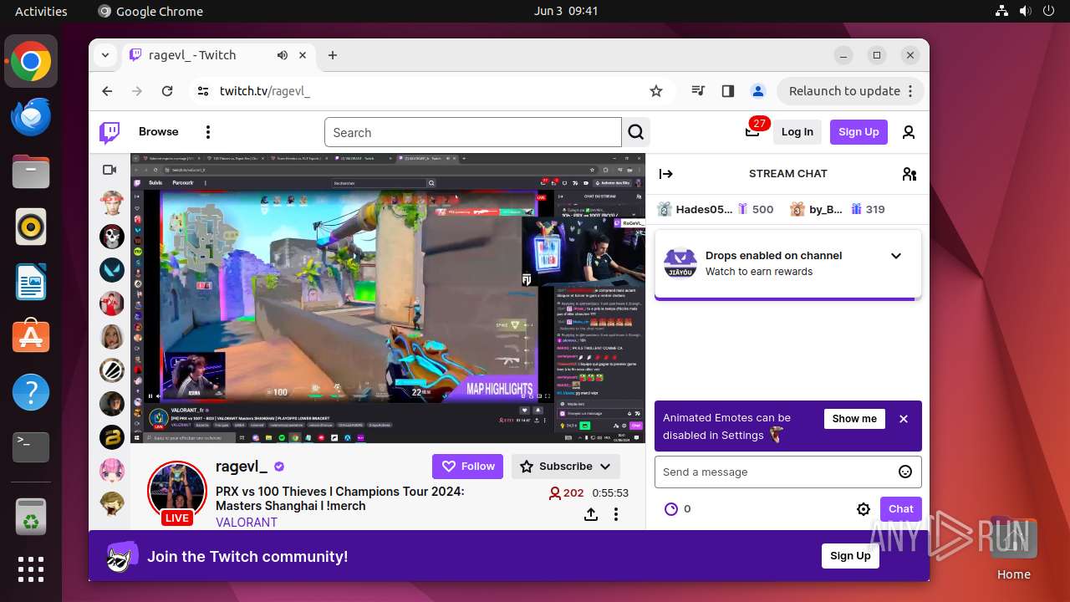This screenshot has height=602, width=1070.
Task: Open the channel points balance icon
Action: coord(670,508)
